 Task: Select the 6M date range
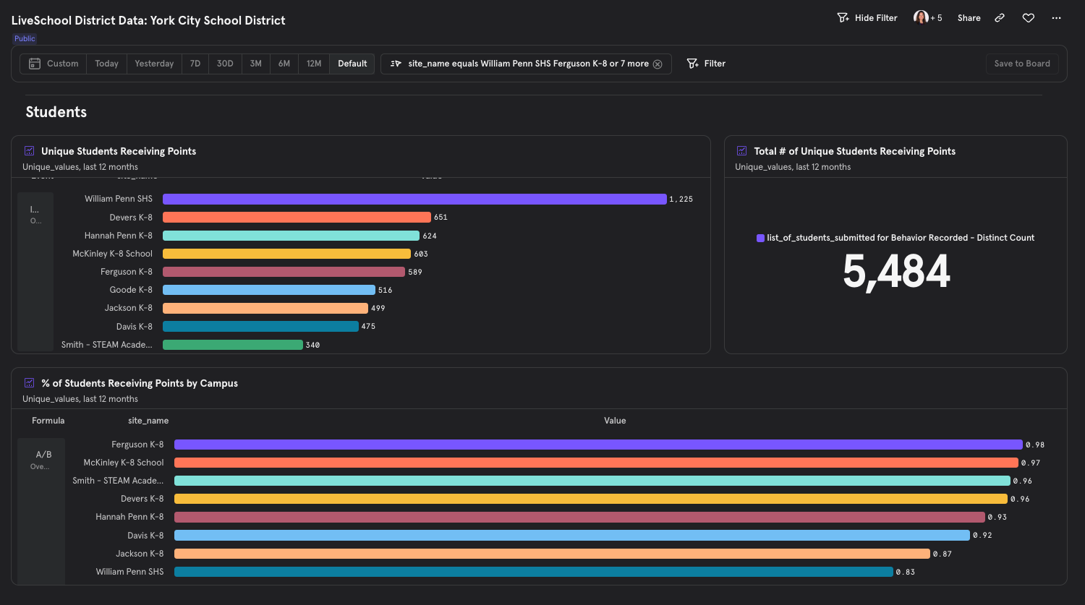pos(284,64)
